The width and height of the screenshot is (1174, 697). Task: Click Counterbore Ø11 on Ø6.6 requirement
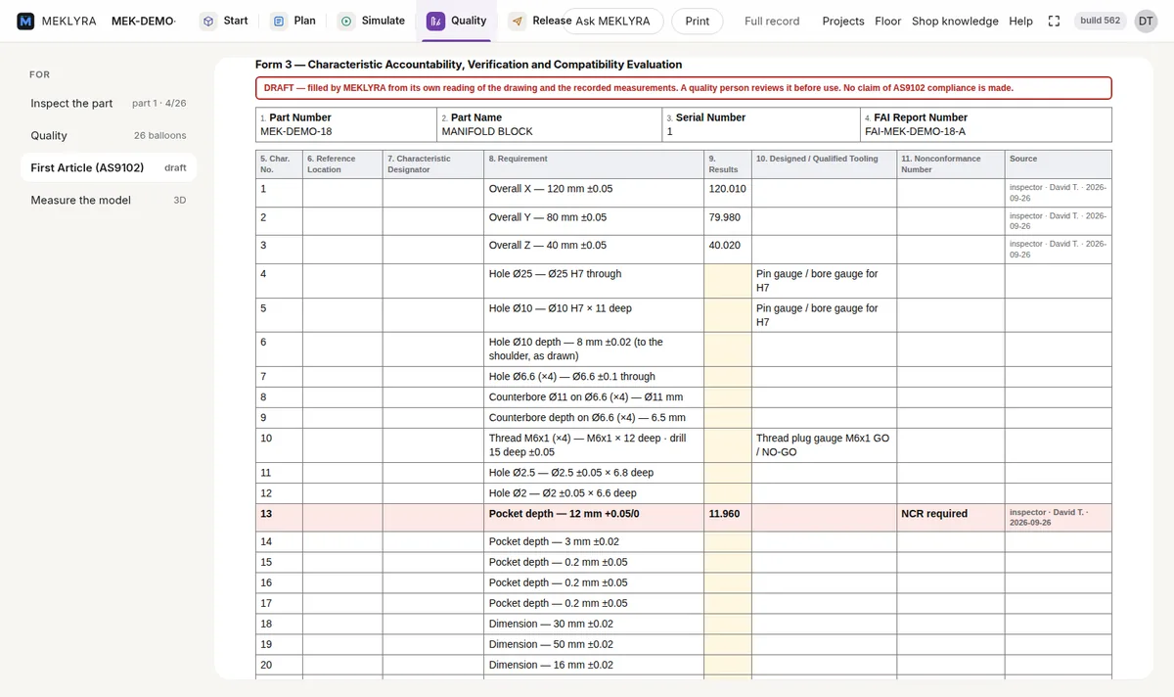pyautogui.click(x=586, y=397)
